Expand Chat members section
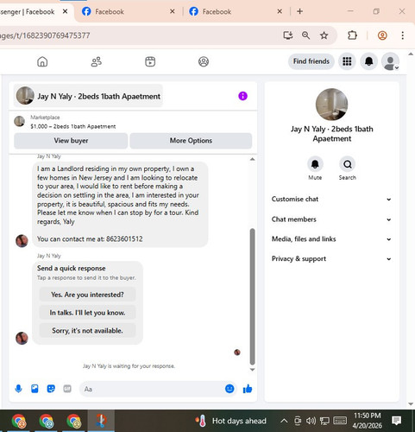The height and width of the screenshot is (432, 415). pyautogui.click(x=331, y=219)
